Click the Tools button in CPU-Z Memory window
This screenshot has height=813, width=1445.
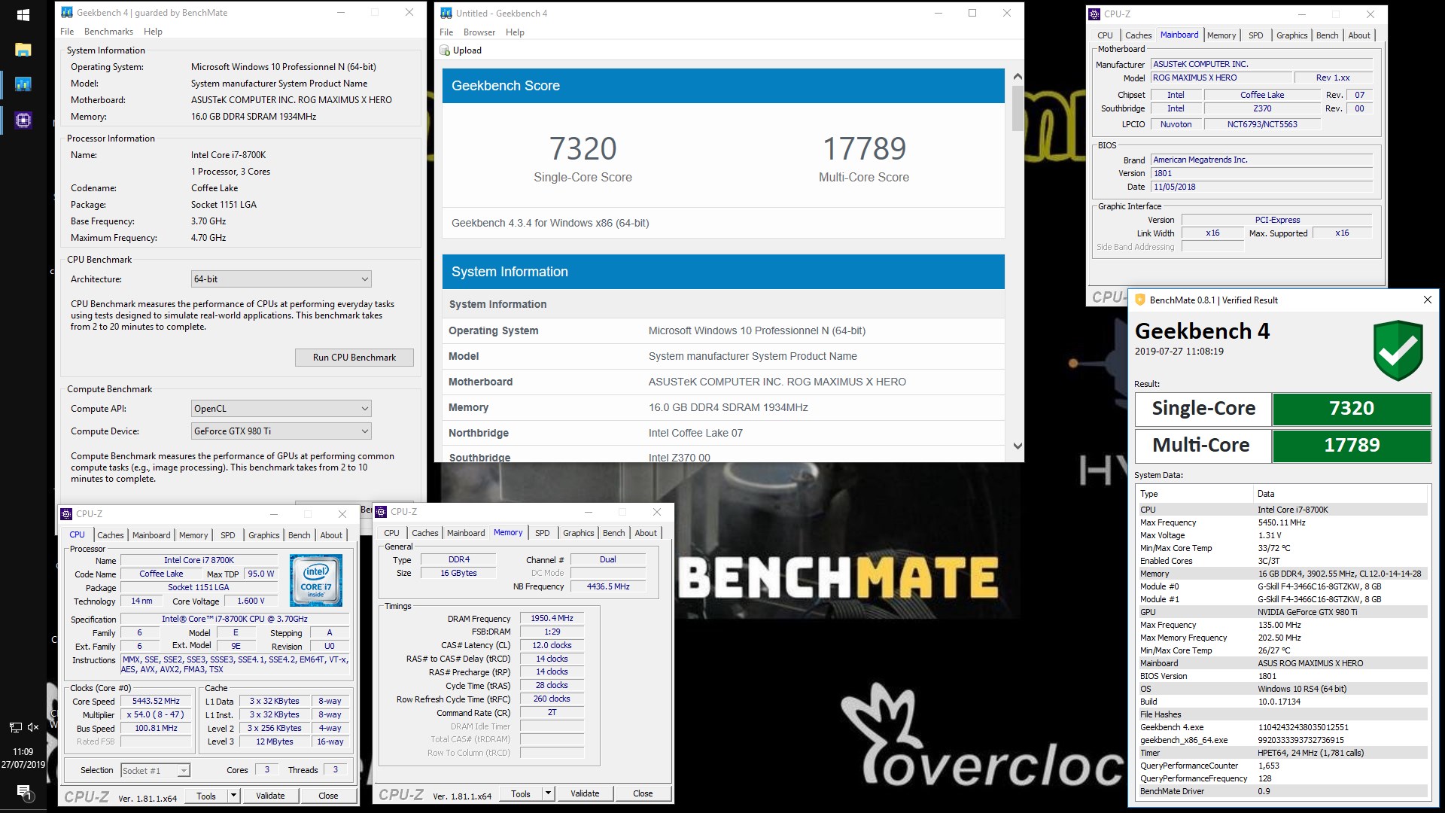pos(521,793)
